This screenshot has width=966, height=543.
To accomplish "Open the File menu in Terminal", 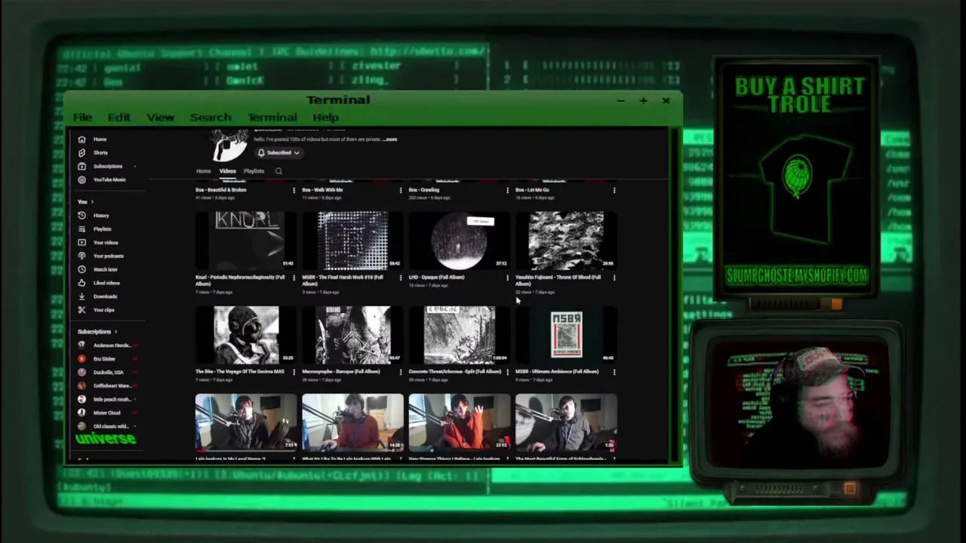I will [x=82, y=118].
